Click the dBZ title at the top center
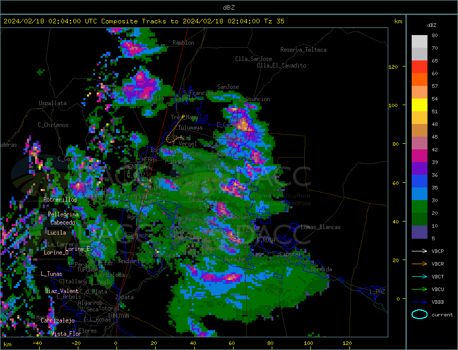 228,8
